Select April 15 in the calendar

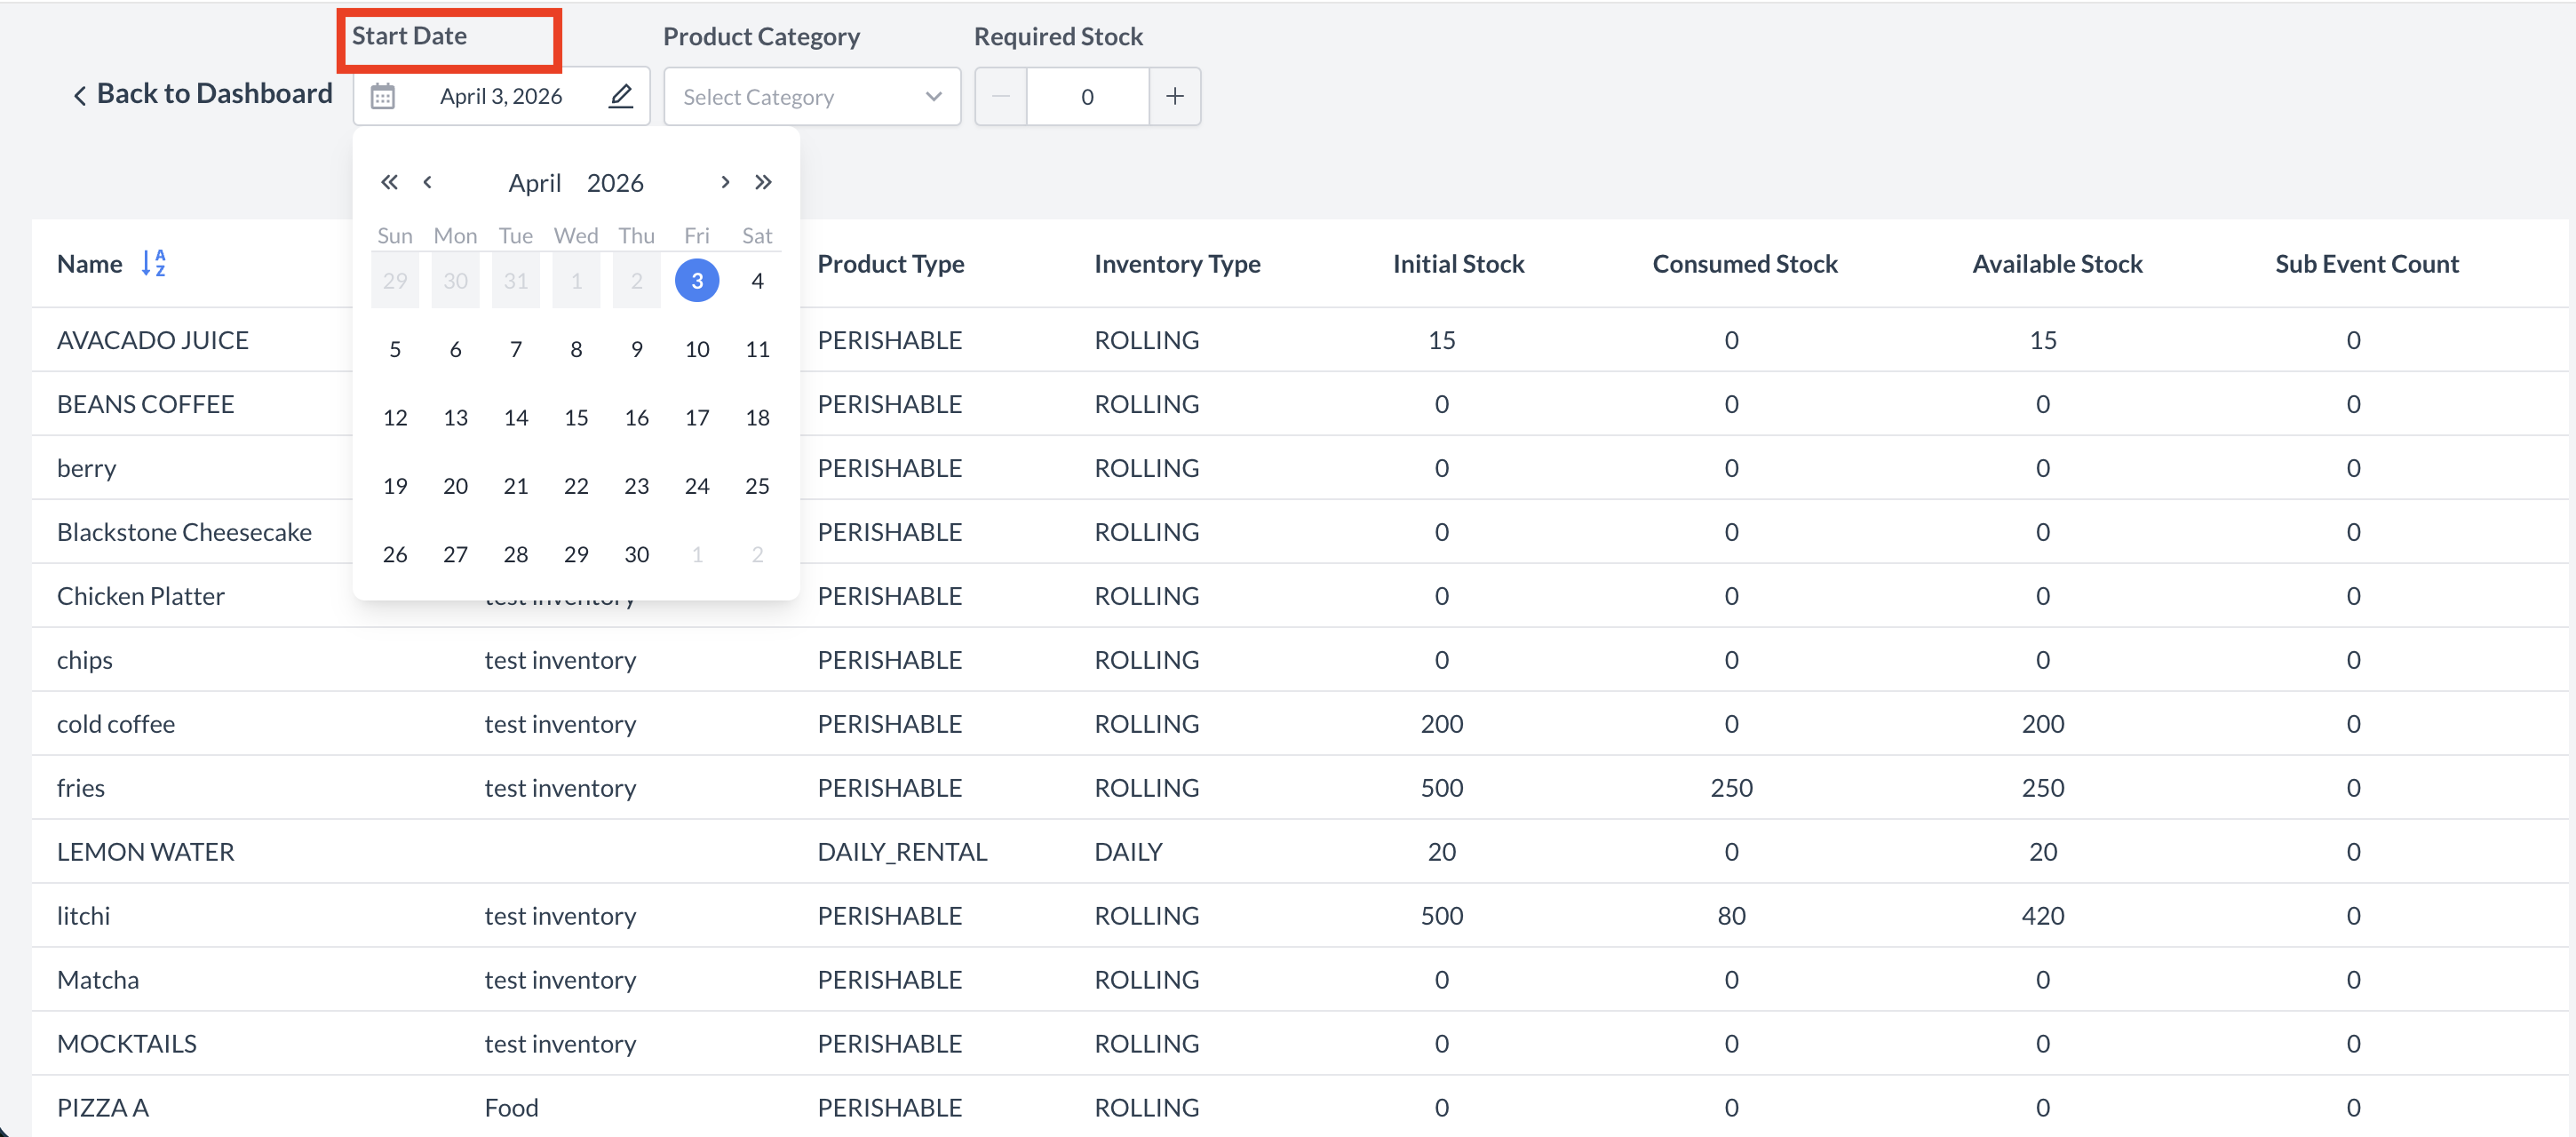[576, 417]
